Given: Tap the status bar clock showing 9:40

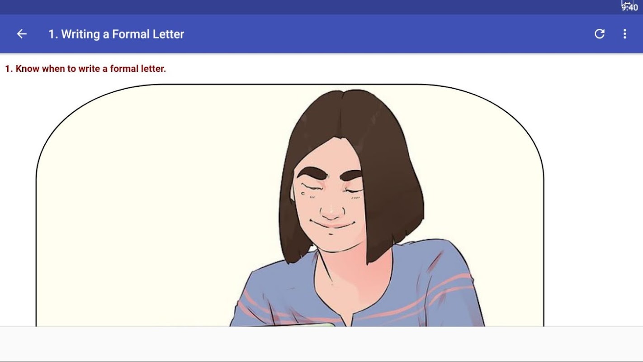Looking at the screenshot, I should point(629,8).
